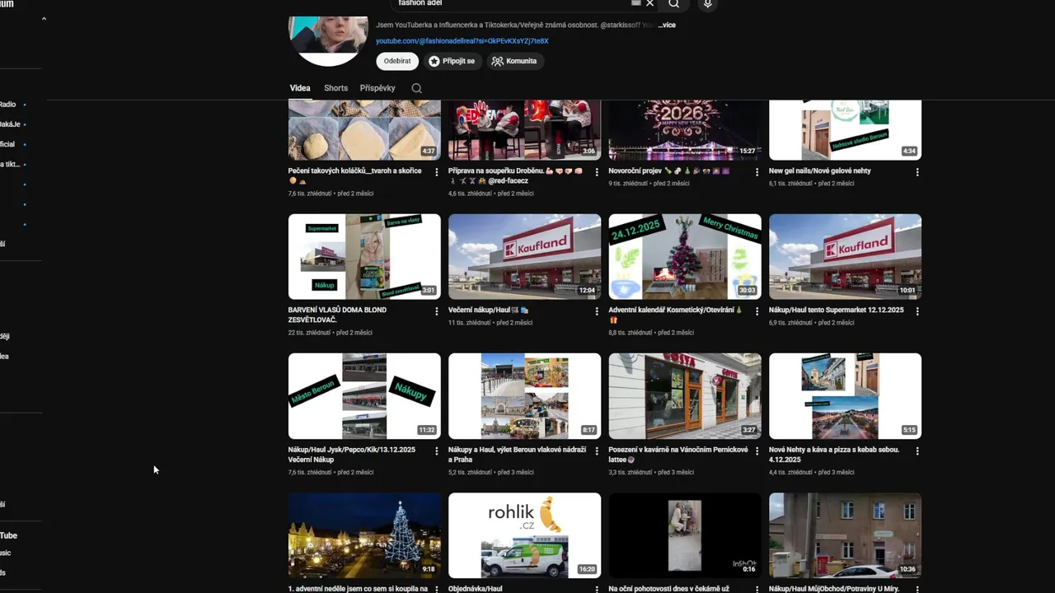The image size is (1055, 593).
Task: Open options menu for 'Nákup/Haul tento Supermarket 12.12.2025'
Action: pos(917,311)
